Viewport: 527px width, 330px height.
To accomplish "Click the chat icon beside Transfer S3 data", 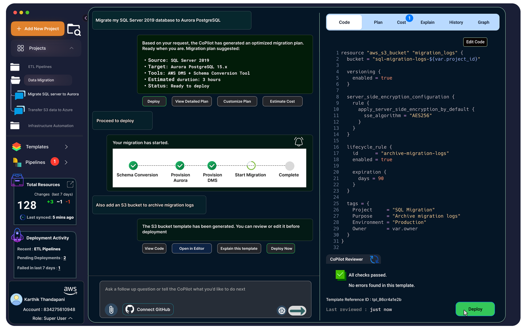I will [x=19, y=110].
